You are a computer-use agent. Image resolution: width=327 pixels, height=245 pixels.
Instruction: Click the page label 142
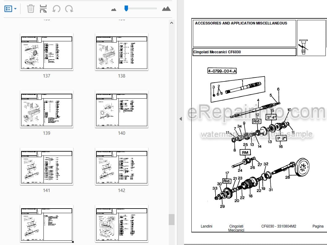point(122,190)
